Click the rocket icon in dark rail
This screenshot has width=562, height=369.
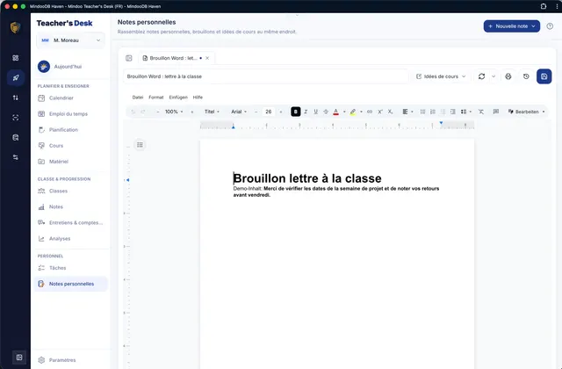pyautogui.click(x=16, y=78)
